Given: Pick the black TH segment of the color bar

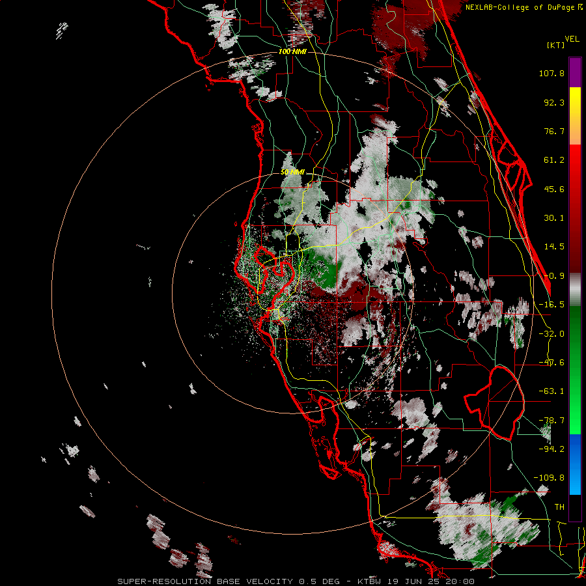Looking at the screenshot, I should (x=575, y=507).
